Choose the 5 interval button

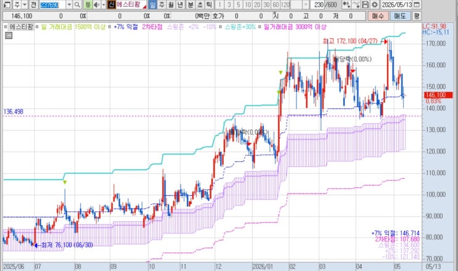click(239, 5)
